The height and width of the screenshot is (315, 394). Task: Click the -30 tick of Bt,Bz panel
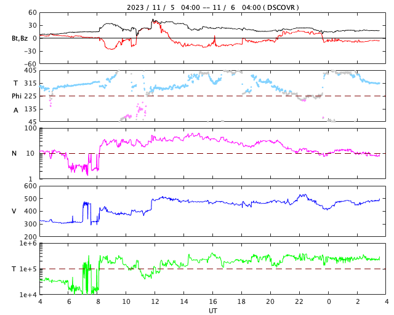coord(31,51)
